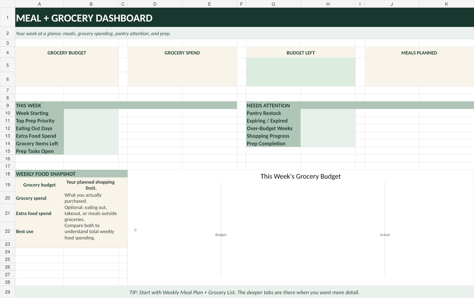Click the WEEKLY FOOD SNAPSHOT header

click(71, 174)
